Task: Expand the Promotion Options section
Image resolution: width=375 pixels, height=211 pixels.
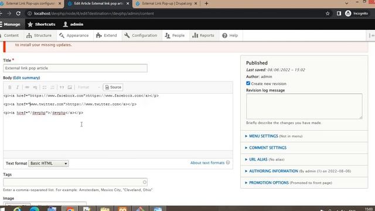Action: [x=269, y=183]
